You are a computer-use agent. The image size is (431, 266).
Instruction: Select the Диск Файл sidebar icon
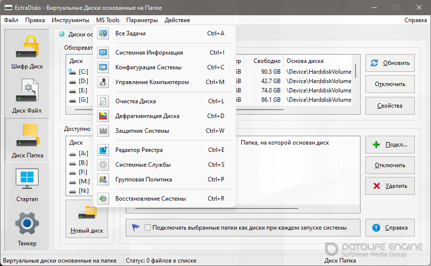point(27,96)
